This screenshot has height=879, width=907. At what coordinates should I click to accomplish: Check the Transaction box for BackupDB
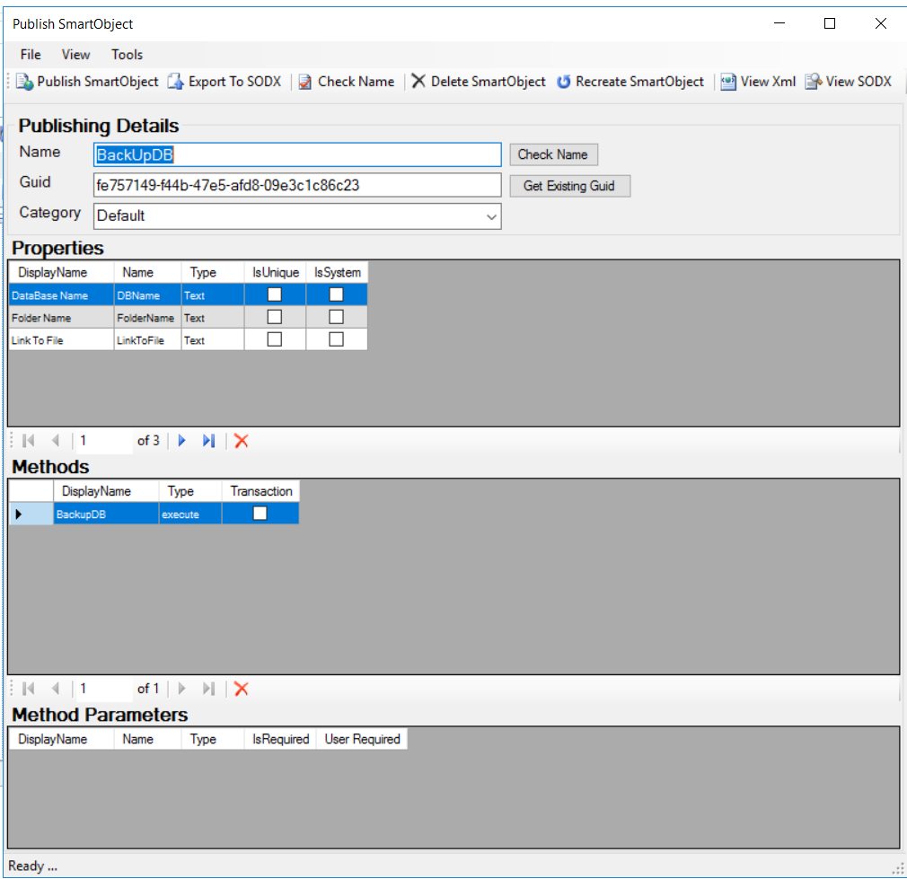point(260,514)
